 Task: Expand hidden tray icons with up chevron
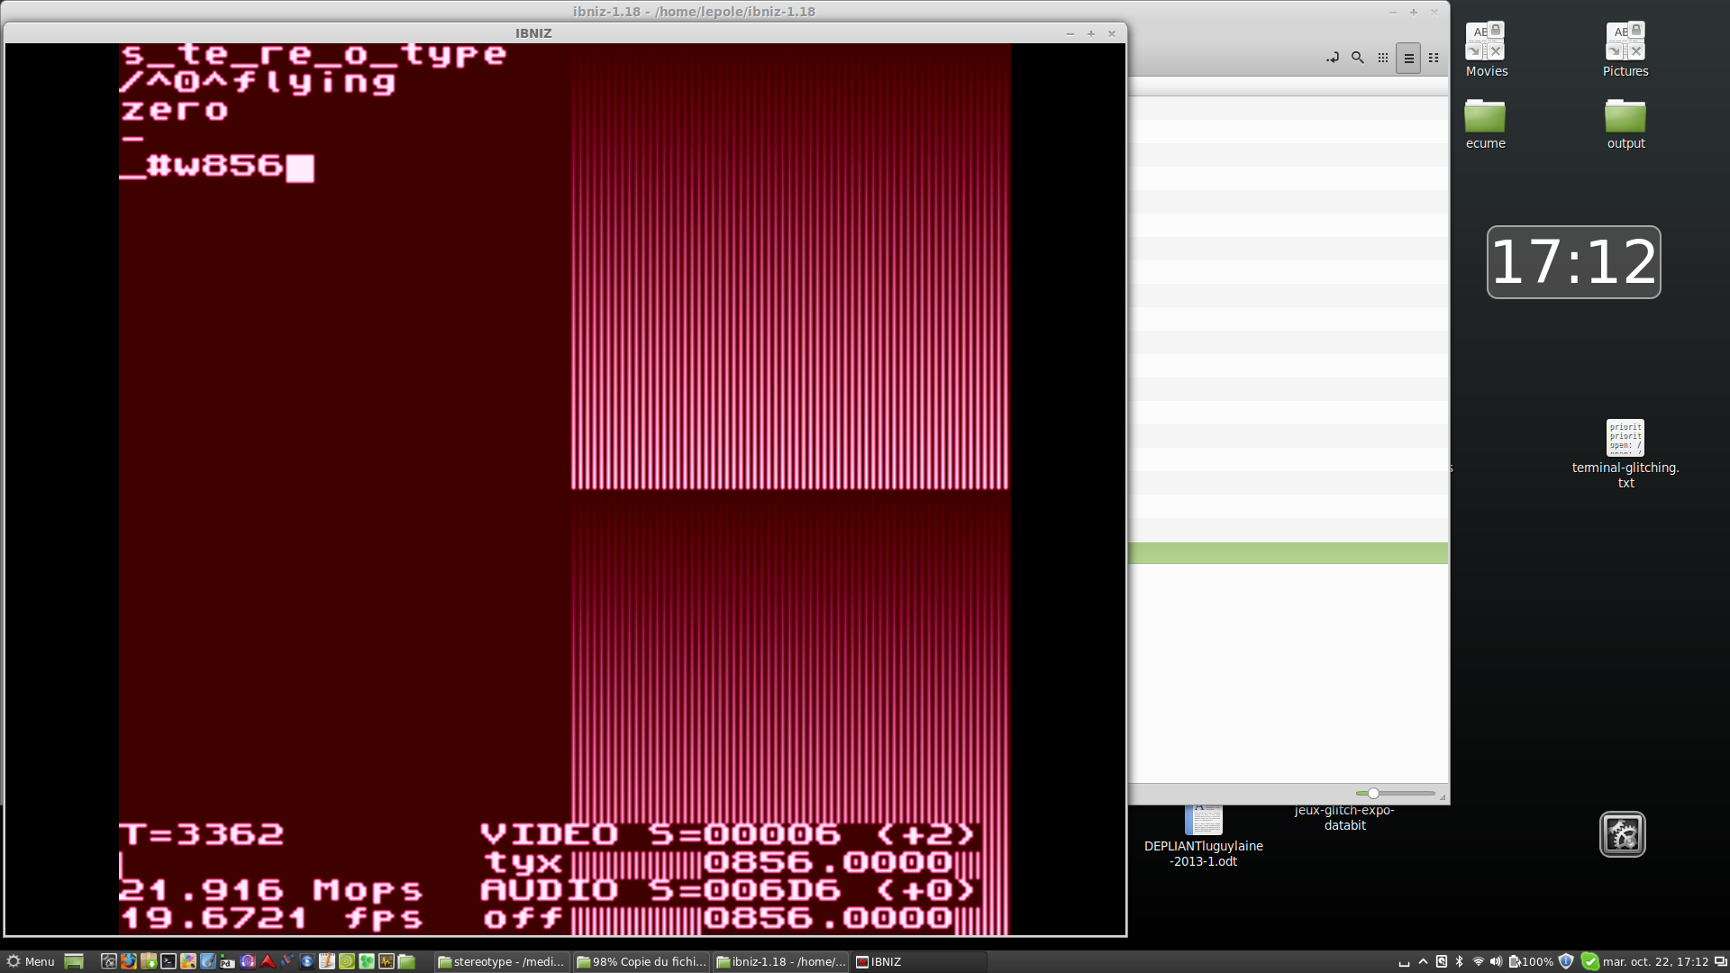click(1423, 961)
